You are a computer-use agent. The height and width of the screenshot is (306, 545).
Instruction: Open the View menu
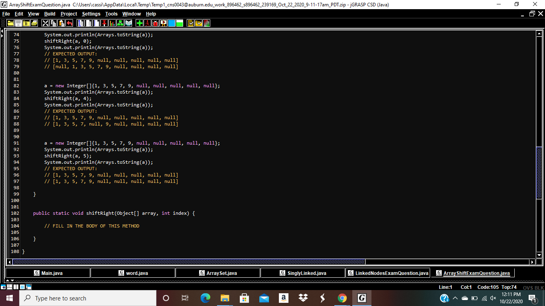click(x=34, y=14)
